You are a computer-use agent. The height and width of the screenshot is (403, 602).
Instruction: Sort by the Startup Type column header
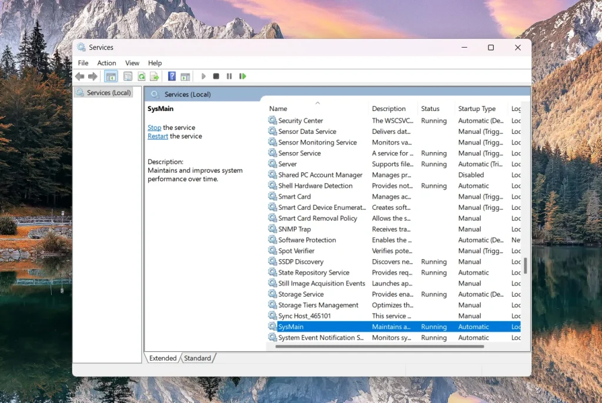481,109
